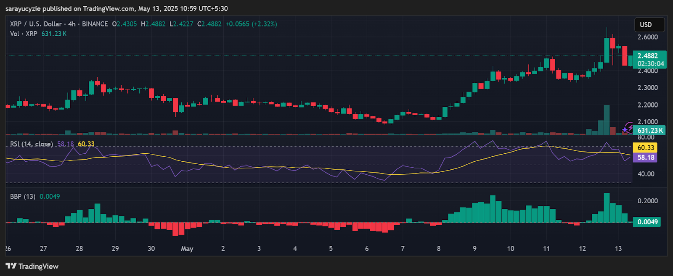Click the TradingView wordmark text
Image resolution: width=673 pixels, height=276 pixels.
pos(39,266)
